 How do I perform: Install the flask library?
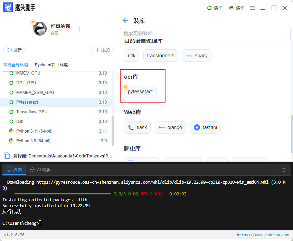[138, 127]
